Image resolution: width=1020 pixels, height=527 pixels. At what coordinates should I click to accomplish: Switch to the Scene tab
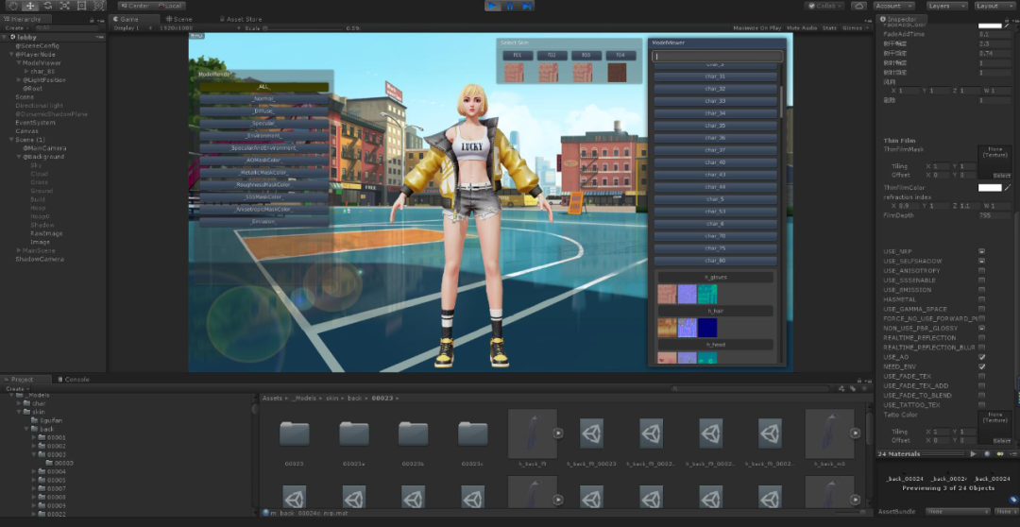(178, 19)
